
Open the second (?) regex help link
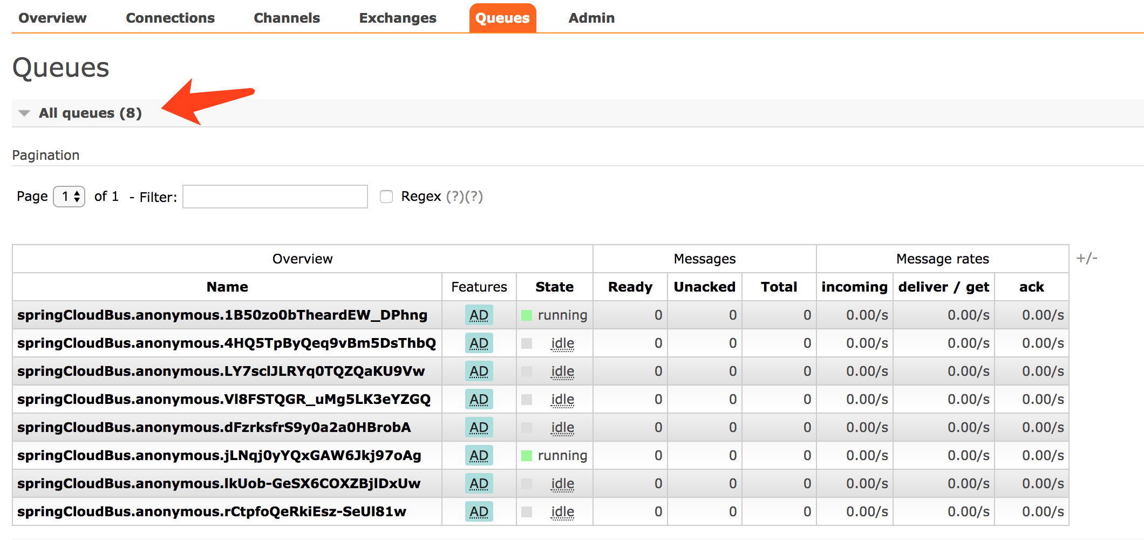click(x=474, y=197)
